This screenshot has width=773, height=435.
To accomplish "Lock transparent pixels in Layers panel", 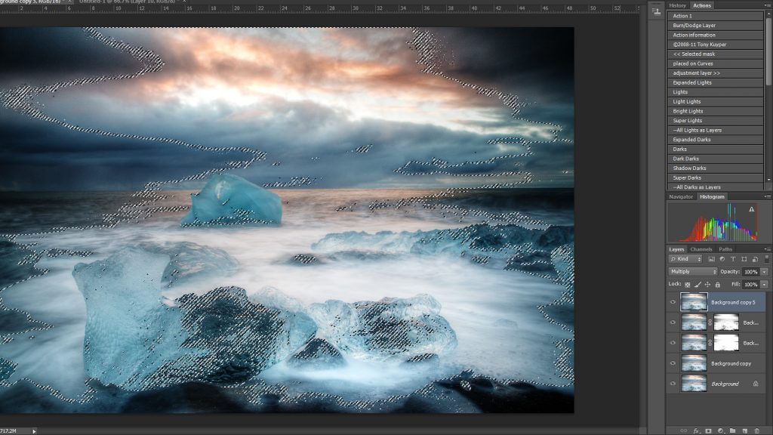I will pos(687,285).
